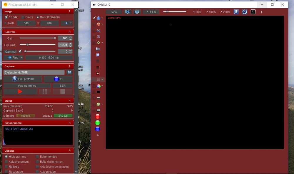This screenshot has width=294, height=174.
Task: Toggle the 16 bits checkbox
Action: pos(6,17)
